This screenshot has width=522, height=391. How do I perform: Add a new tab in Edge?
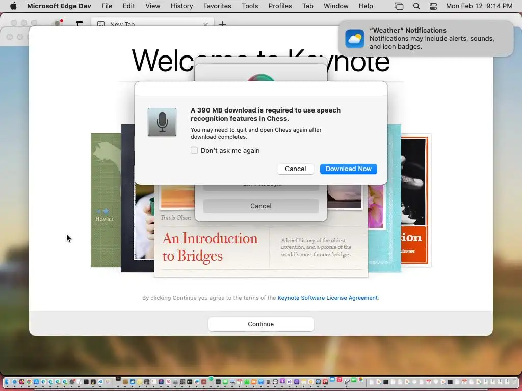[x=222, y=24]
